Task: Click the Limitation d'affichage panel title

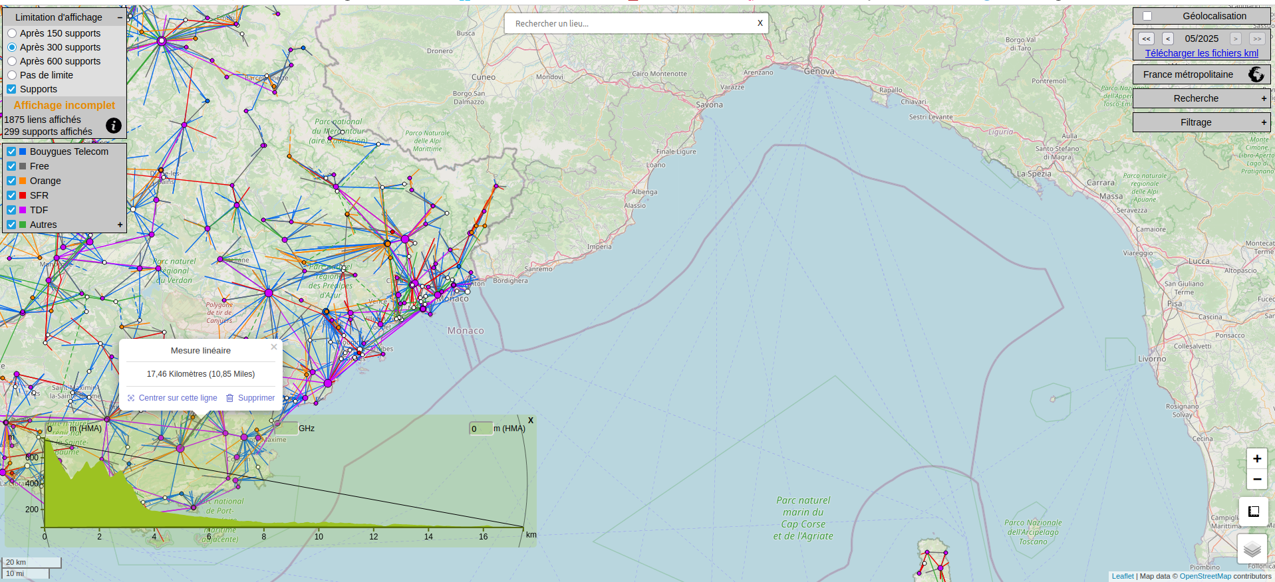Action: click(59, 17)
